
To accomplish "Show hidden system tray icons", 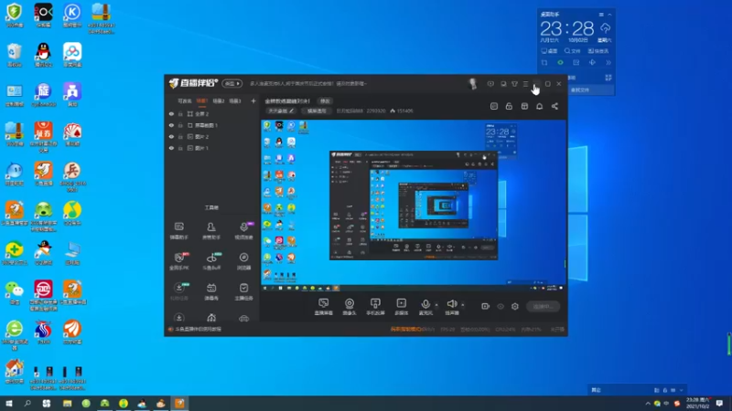I will point(648,404).
